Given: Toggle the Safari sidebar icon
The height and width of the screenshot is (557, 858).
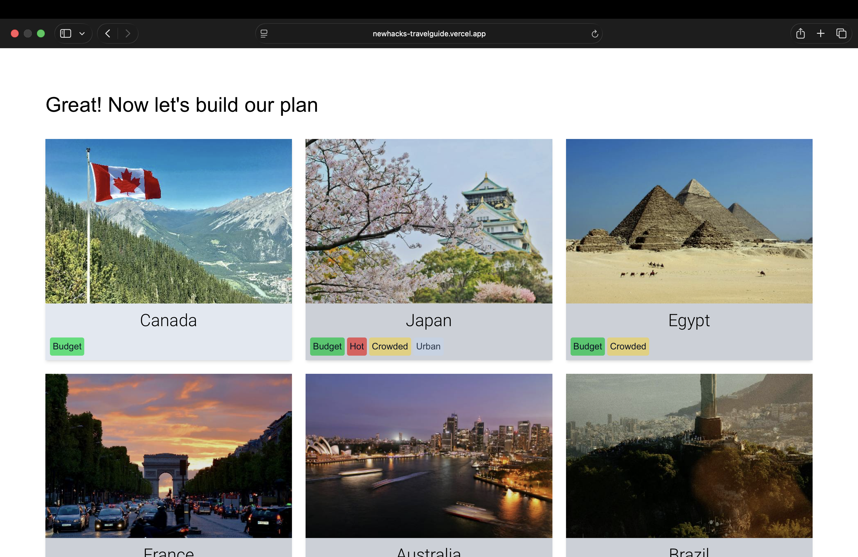Looking at the screenshot, I should [x=66, y=33].
